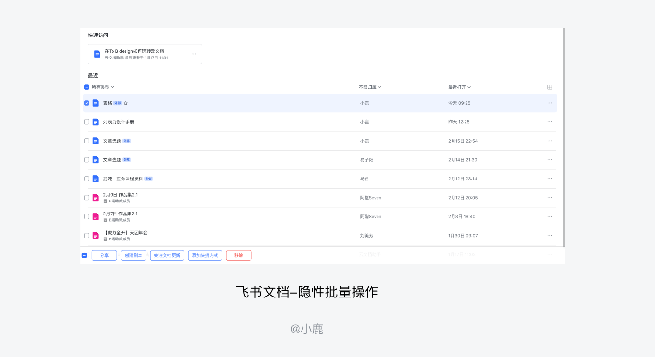Click owner name 易子阳
Image resolution: width=655 pixels, height=357 pixels.
[366, 160]
